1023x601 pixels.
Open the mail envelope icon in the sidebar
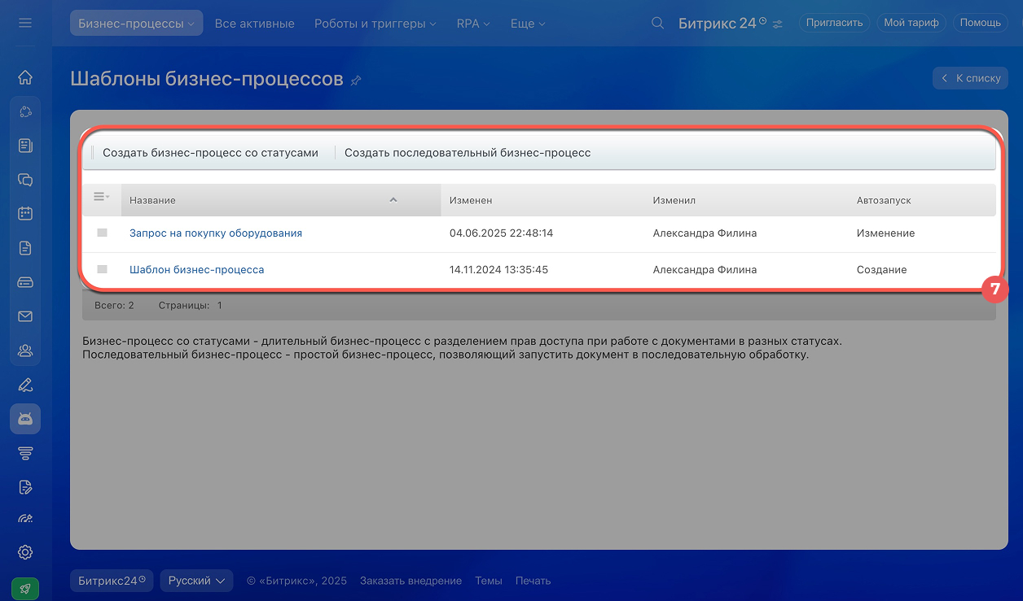25,316
